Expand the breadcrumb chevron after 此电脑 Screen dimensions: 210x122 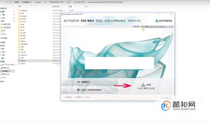click(21, 2)
